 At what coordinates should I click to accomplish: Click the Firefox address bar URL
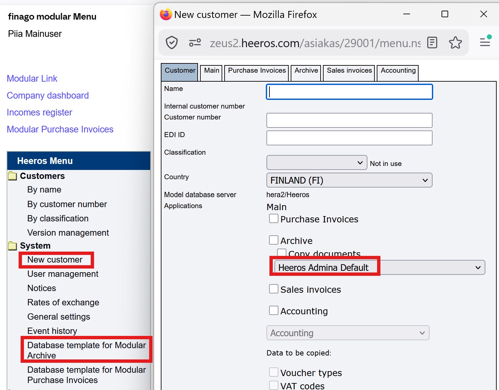click(x=315, y=43)
